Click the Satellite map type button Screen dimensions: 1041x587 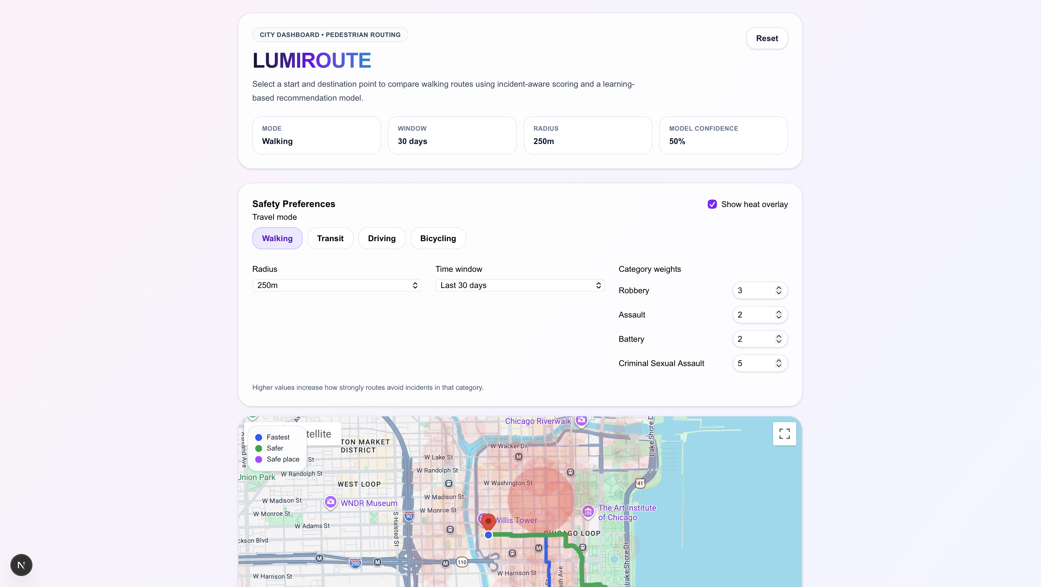[323, 434]
